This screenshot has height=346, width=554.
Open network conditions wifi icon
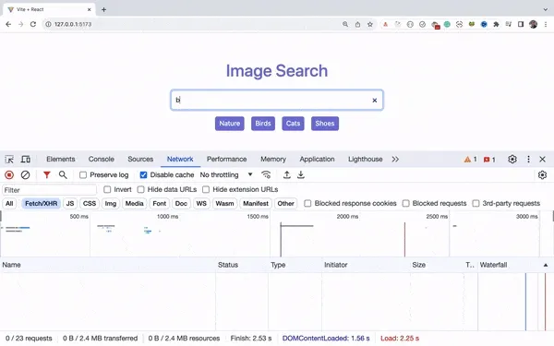coord(266,174)
